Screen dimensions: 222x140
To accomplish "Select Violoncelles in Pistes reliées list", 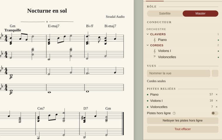I will (159, 107).
